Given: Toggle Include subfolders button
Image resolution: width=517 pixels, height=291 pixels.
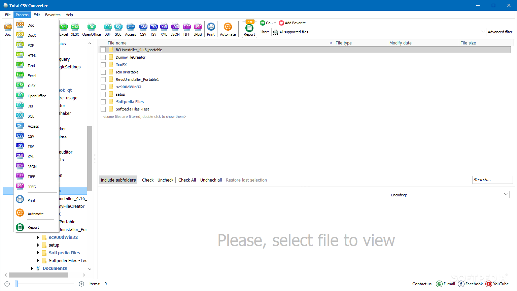Looking at the screenshot, I should click(118, 180).
